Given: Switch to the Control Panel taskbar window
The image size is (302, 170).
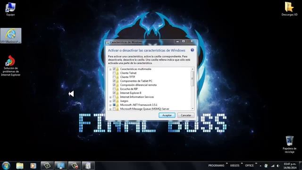Looking at the screenshot, I should 61,166.
